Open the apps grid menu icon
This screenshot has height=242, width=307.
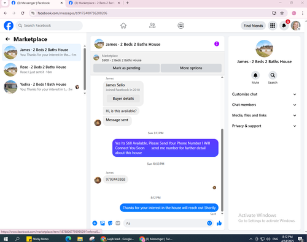pyautogui.click(x=273, y=26)
